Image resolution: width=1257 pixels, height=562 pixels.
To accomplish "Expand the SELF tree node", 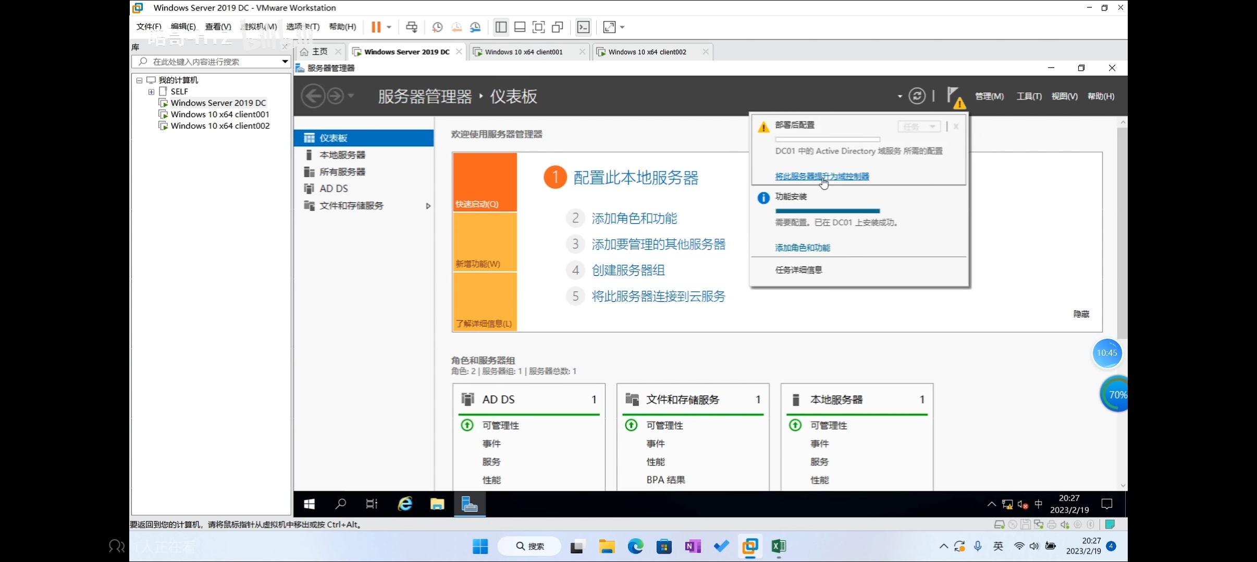I will click(x=151, y=92).
